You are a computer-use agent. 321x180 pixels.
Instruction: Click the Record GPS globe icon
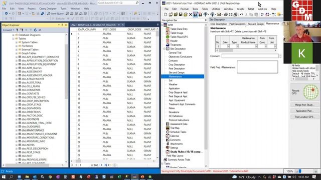click(x=310, y=92)
